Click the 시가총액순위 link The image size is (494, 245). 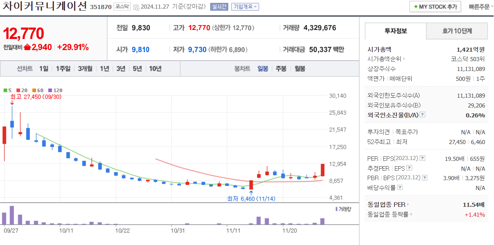[384, 59]
